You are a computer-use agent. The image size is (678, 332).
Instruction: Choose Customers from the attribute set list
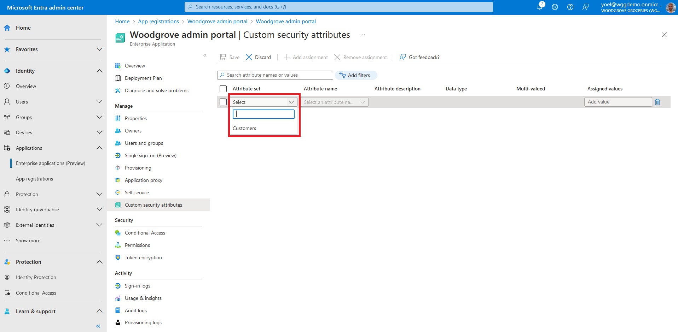[244, 128]
